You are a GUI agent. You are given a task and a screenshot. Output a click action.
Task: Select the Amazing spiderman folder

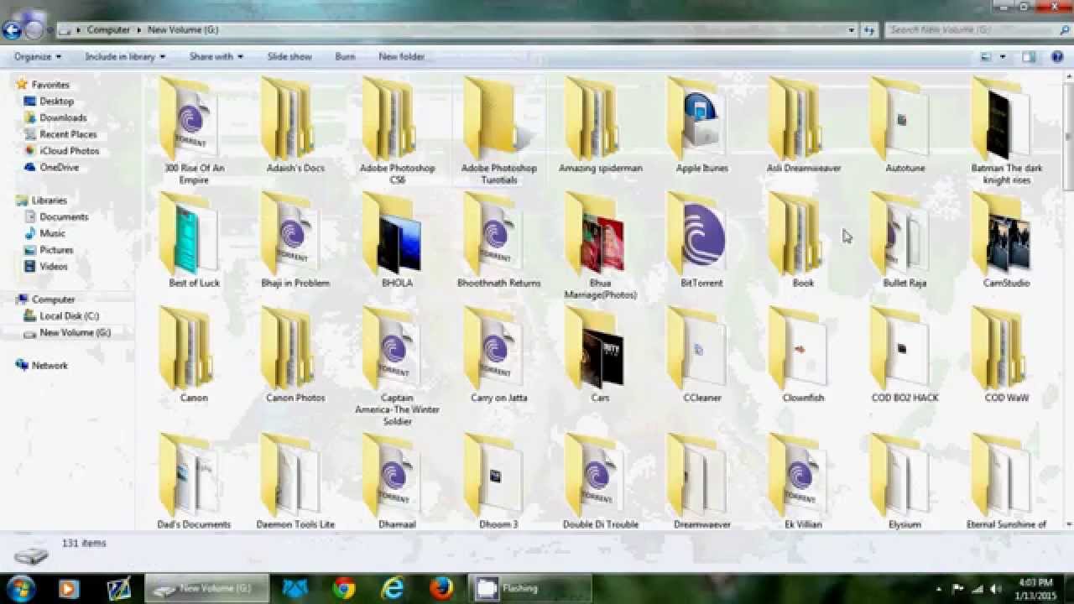(600, 126)
